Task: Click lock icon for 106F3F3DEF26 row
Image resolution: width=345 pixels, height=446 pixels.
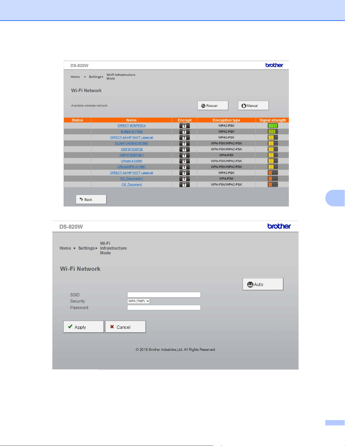Action: tap(184, 149)
